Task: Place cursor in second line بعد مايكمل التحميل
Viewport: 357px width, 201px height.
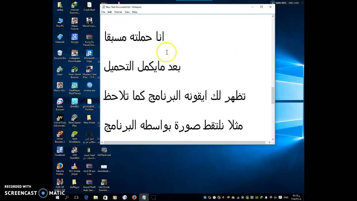Action: pos(142,66)
